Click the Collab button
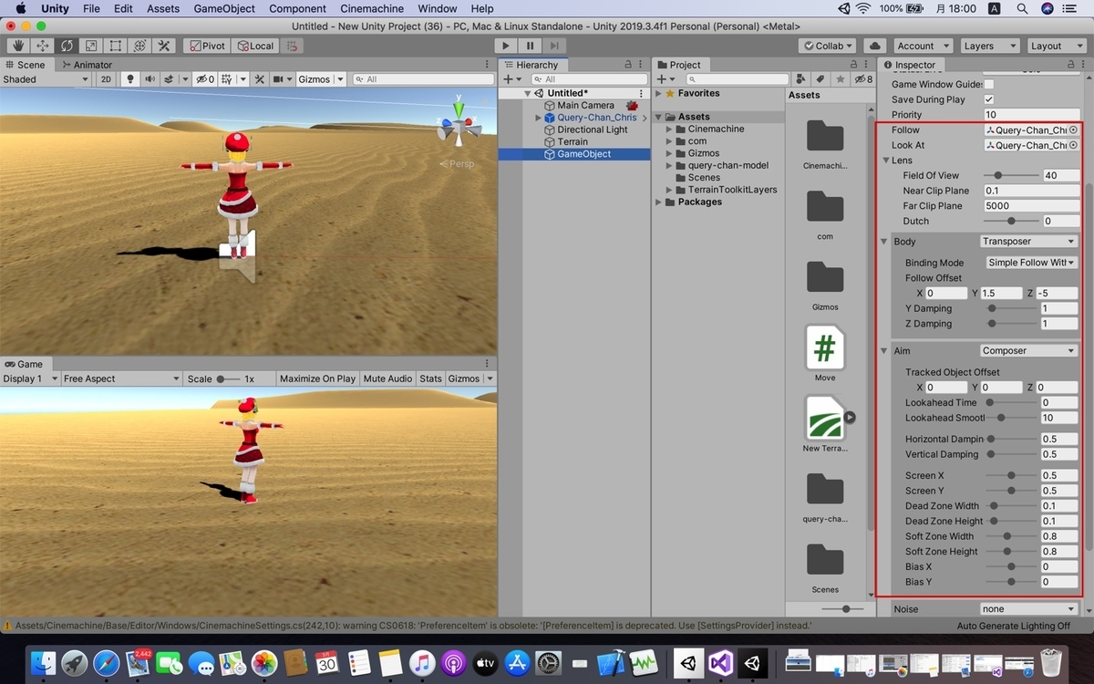 [828, 46]
